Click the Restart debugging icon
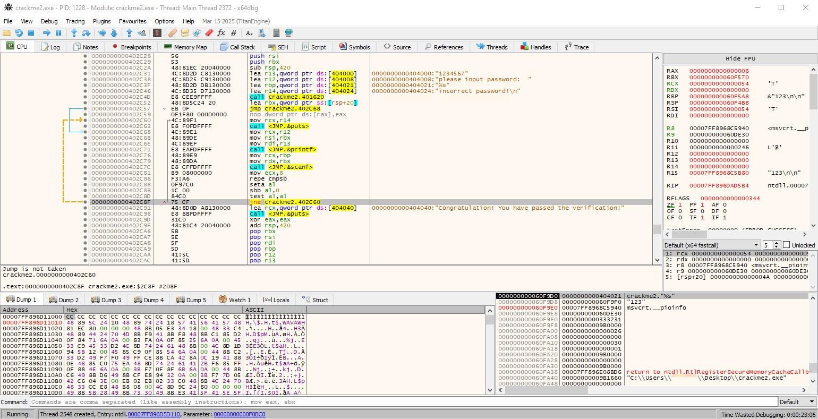The width and height of the screenshot is (818, 419). coord(19,33)
